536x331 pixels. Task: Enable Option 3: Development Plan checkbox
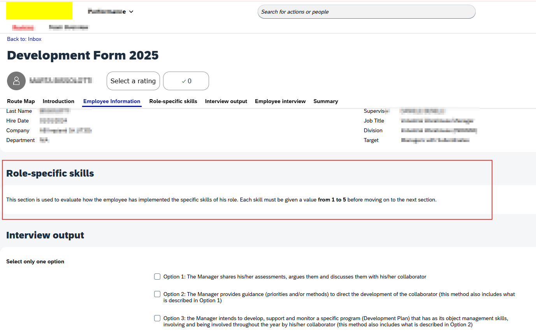coord(157,318)
